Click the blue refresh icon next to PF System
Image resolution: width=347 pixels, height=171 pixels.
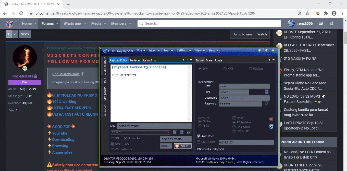(x=271, y=127)
